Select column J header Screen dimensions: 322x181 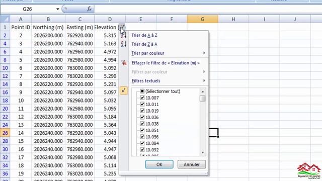click(x=295, y=19)
